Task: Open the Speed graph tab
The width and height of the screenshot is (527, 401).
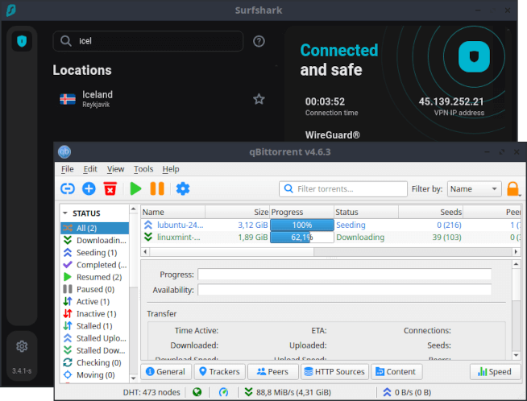Action: point(495,371)
